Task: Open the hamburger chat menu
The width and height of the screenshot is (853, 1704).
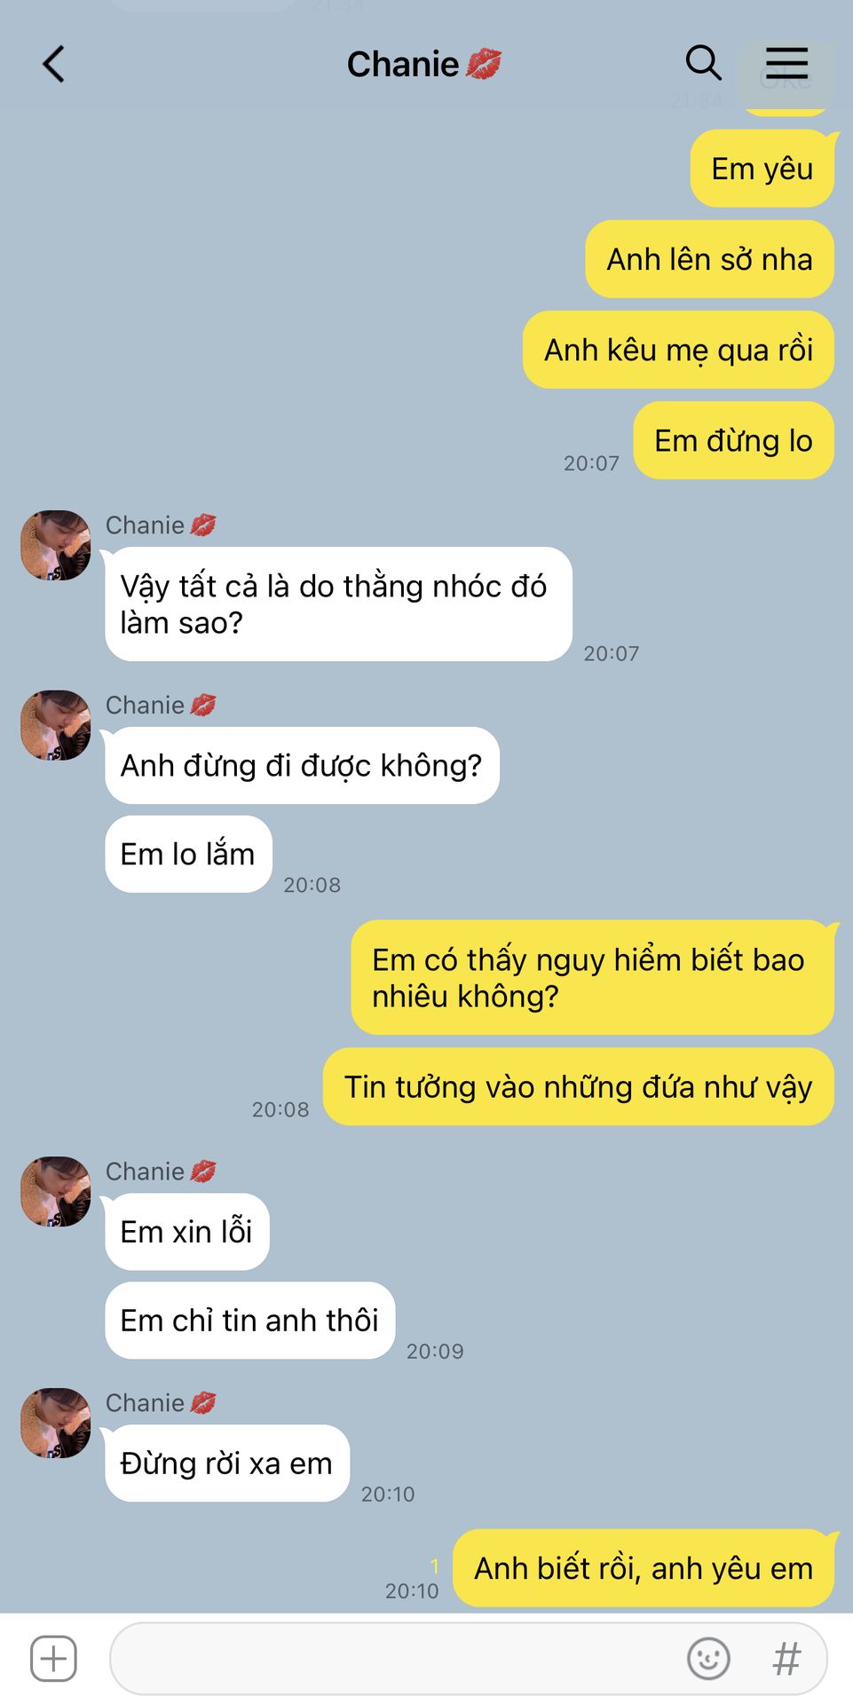Action: (x=786, y=63)
